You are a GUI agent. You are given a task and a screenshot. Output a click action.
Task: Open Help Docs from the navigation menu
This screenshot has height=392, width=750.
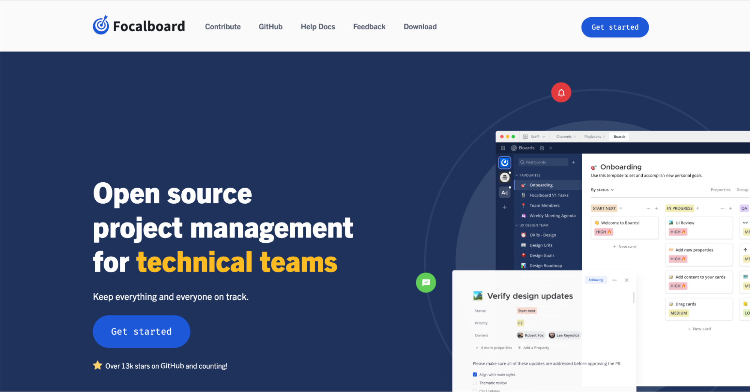click(317, 27)
